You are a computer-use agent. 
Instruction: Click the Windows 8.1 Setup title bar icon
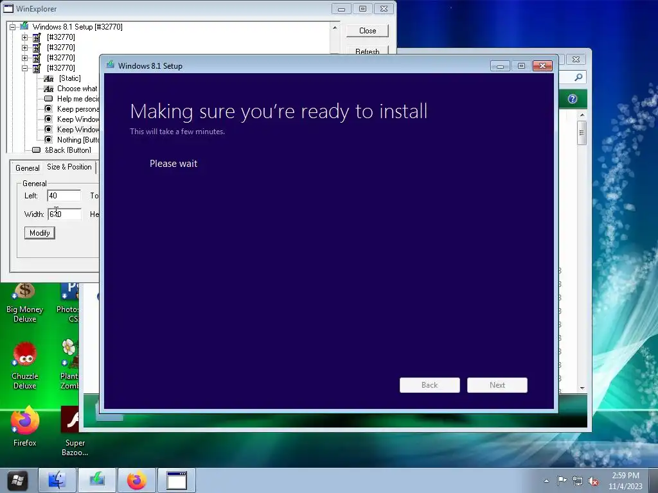point(111,65)
